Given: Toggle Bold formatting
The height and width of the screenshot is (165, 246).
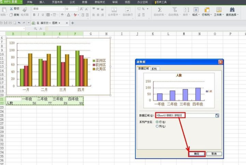Looking at the screenshot, I should coord(34,15).
